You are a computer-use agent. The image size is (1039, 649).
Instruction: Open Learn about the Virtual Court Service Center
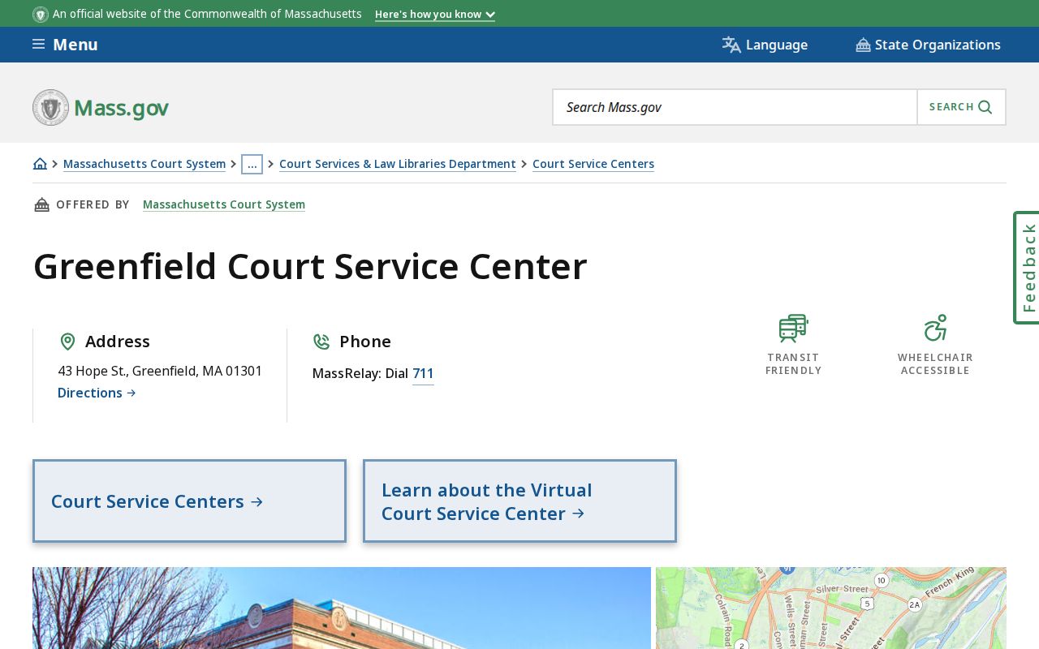click(519, 501)
